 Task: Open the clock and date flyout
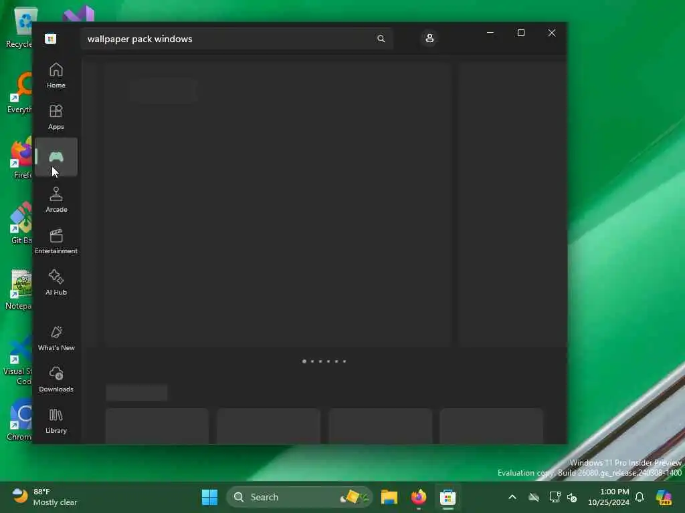tap(609, 497)
